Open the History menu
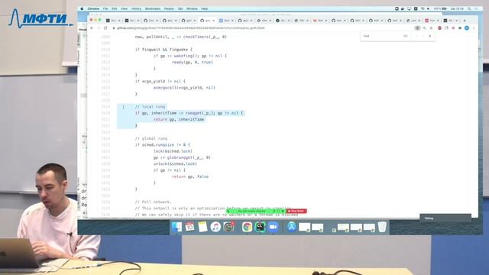 coord(136,8)
